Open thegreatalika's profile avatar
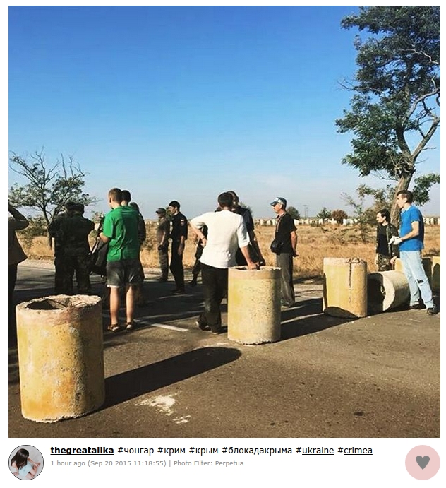 pos(26,462)
